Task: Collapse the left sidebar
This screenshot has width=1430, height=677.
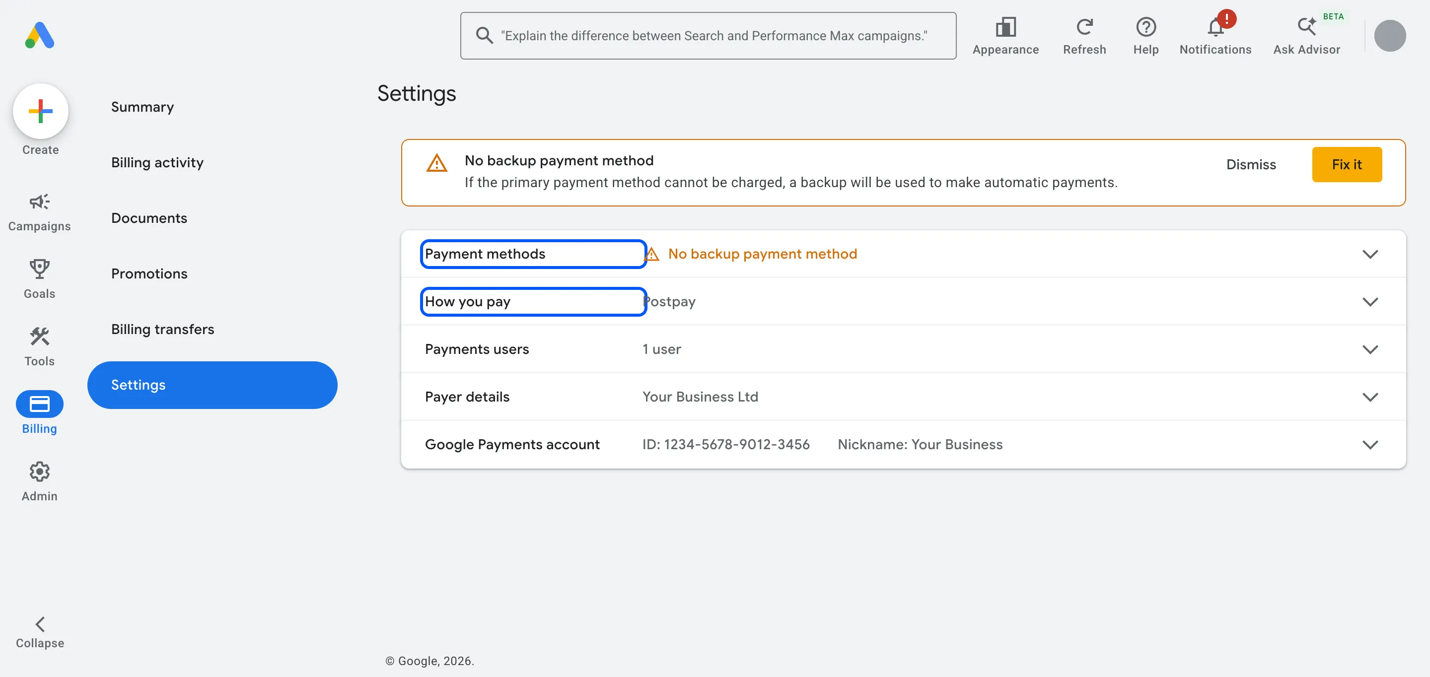Action: click(x=39, y=632)
